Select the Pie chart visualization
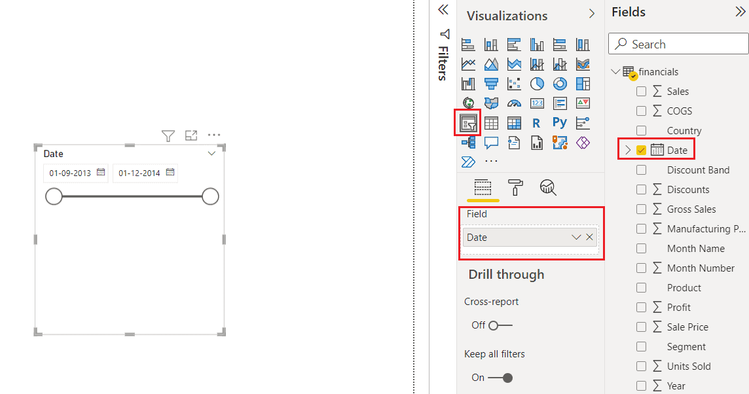Image resolution: width=749 pixels, height=394 pixels. point(537,83)
